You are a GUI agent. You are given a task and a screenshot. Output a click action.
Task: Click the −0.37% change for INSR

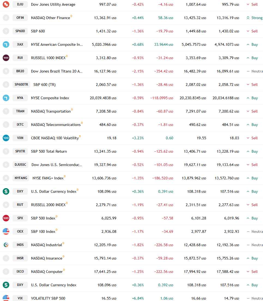(138, 258)
